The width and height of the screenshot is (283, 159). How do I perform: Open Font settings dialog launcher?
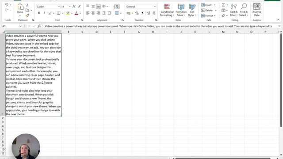pyautogui.click(x=82, y=20)
